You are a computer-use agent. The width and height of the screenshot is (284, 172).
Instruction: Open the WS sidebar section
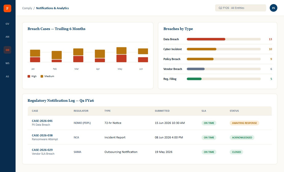pos(7,63)
